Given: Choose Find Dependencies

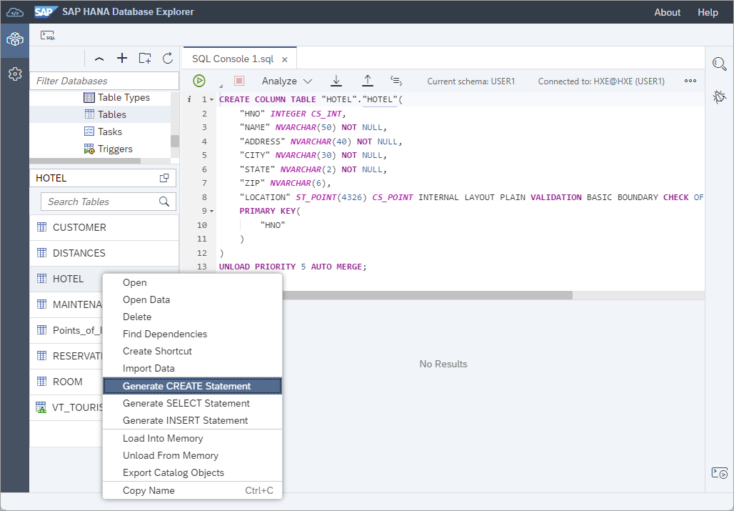Looking at the screenshot, I should [x=192, y=334].
